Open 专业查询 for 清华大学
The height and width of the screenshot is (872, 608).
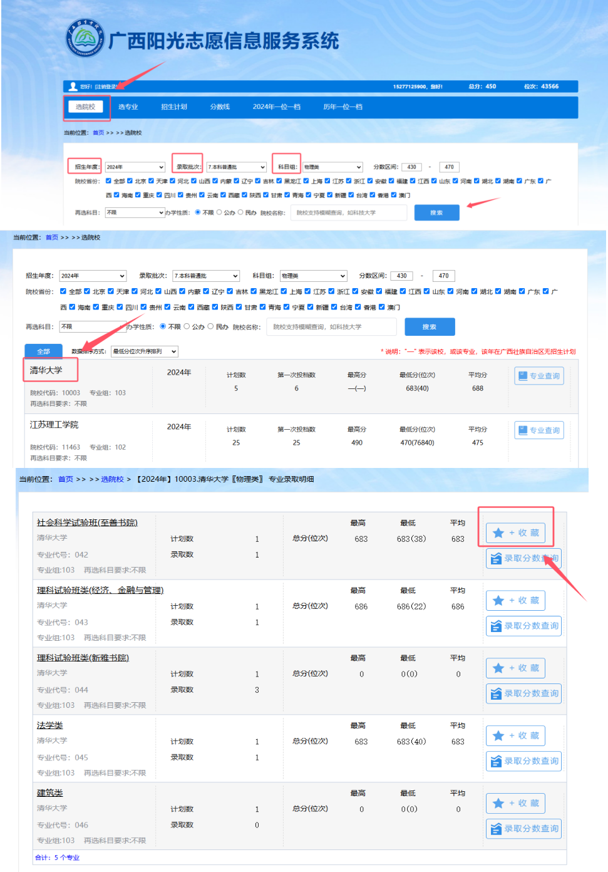pos(539,376)
